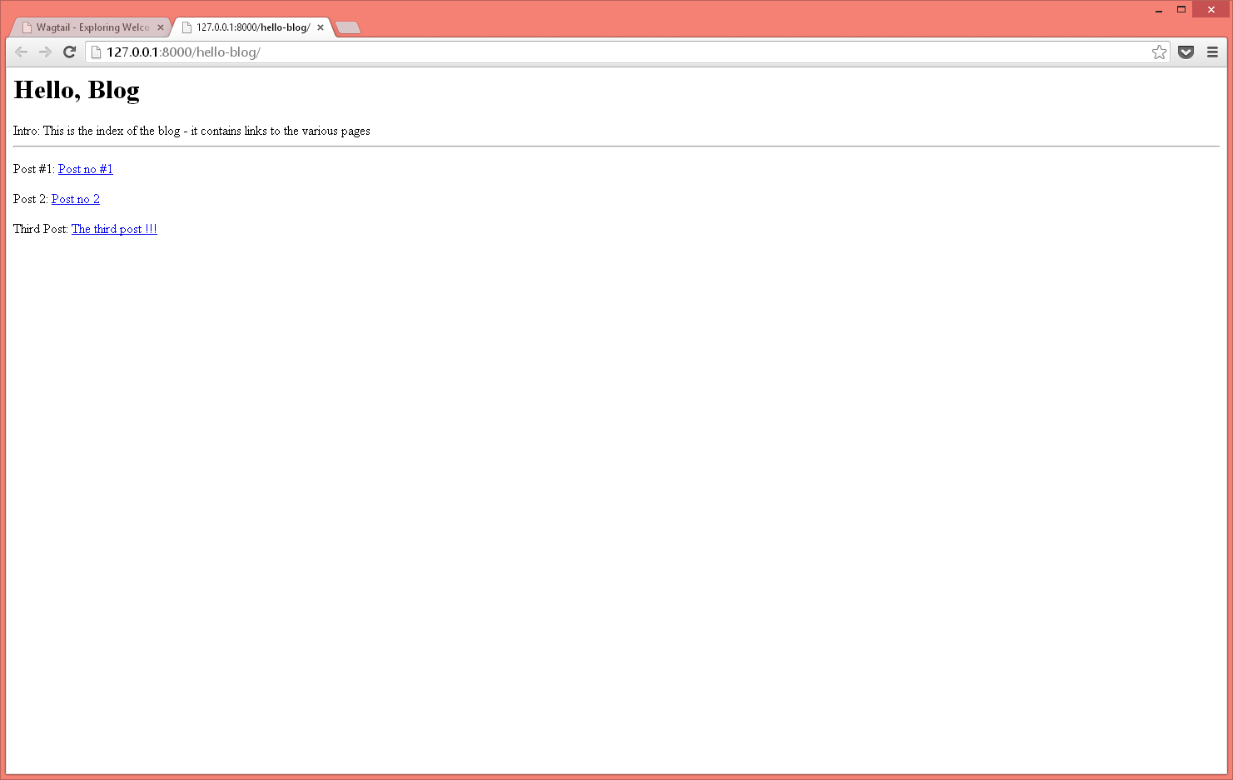1233x780 pixels.
Task: Switch to the Wagtail - Exploring Welcome tab
Action: point(90,27)
